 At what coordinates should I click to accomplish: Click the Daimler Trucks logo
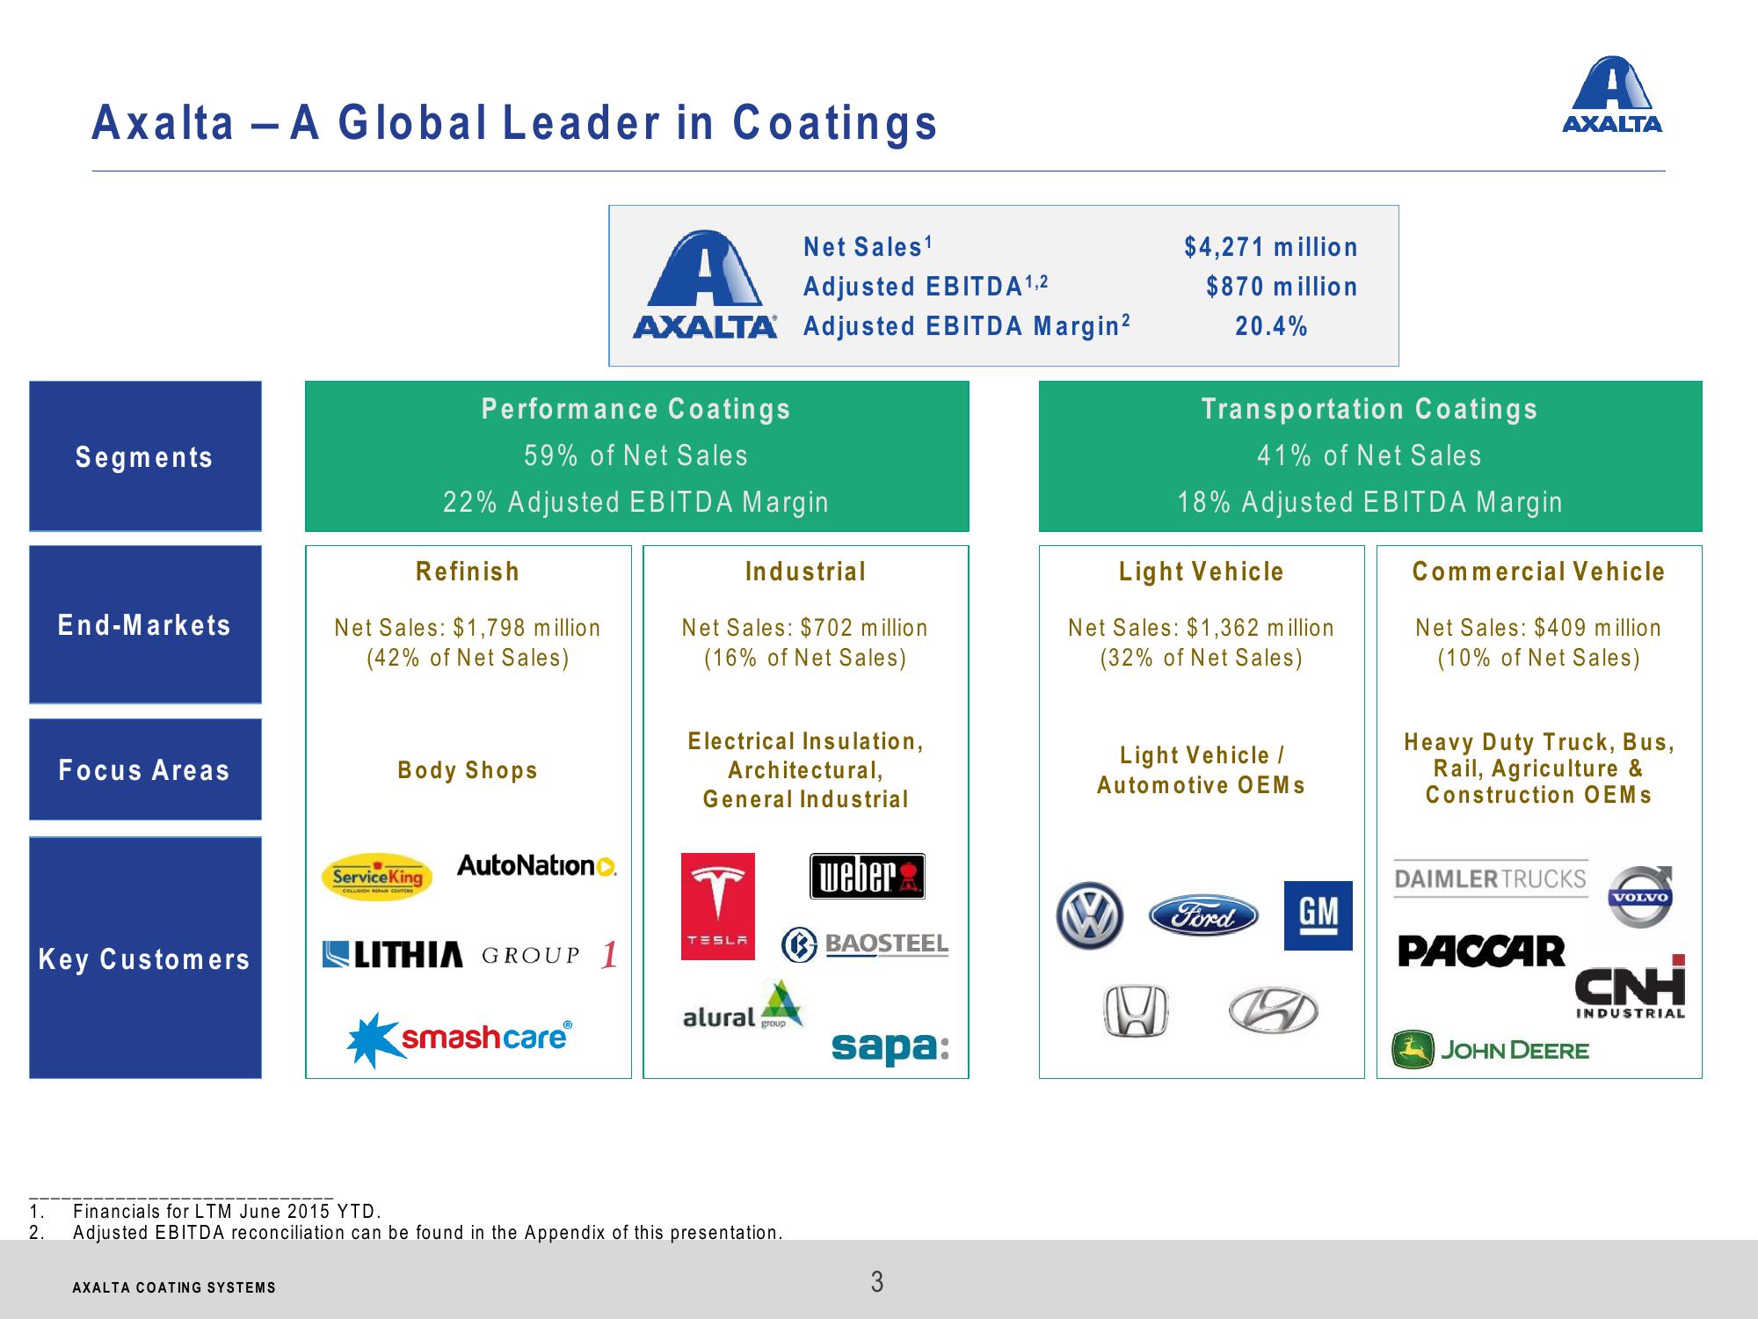[1491, 878]
